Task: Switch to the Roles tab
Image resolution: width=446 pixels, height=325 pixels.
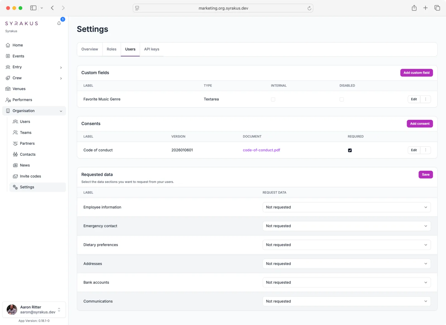Action: click(111, 49)
